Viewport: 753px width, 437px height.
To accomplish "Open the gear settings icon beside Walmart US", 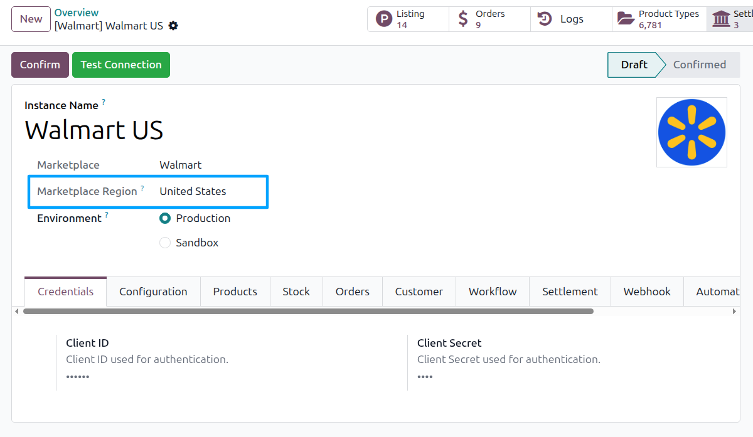I will 173,26.
